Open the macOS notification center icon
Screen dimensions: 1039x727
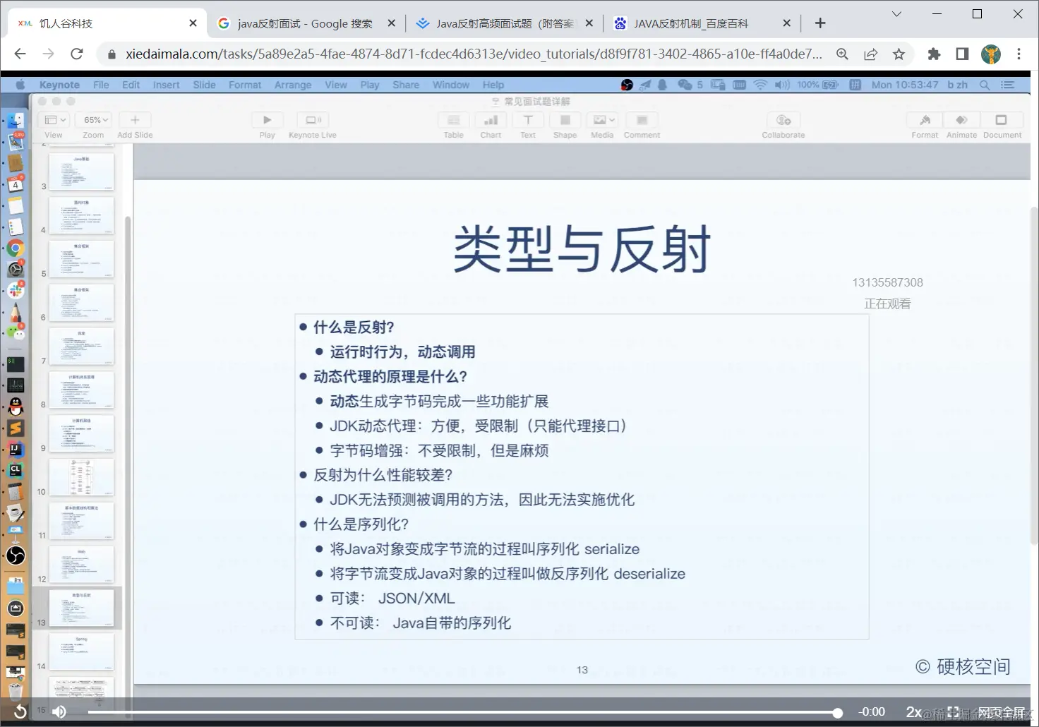pyautogui.click(x=1007, y=85)
